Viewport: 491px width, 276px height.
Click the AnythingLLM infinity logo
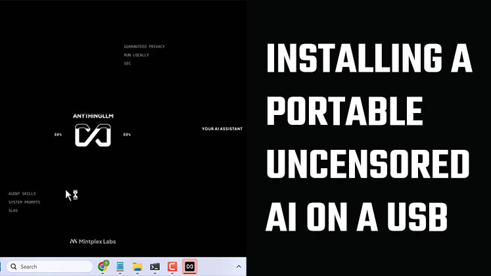click(x=93, y=135)
